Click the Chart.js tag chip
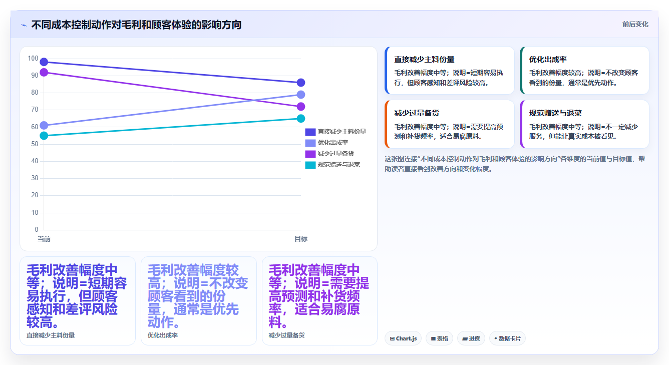The height and width of the screenshot is (365, 669). pos(403,338)
